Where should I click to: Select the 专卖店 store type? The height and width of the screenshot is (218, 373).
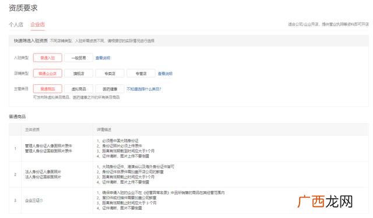click(x=110, y=73)
